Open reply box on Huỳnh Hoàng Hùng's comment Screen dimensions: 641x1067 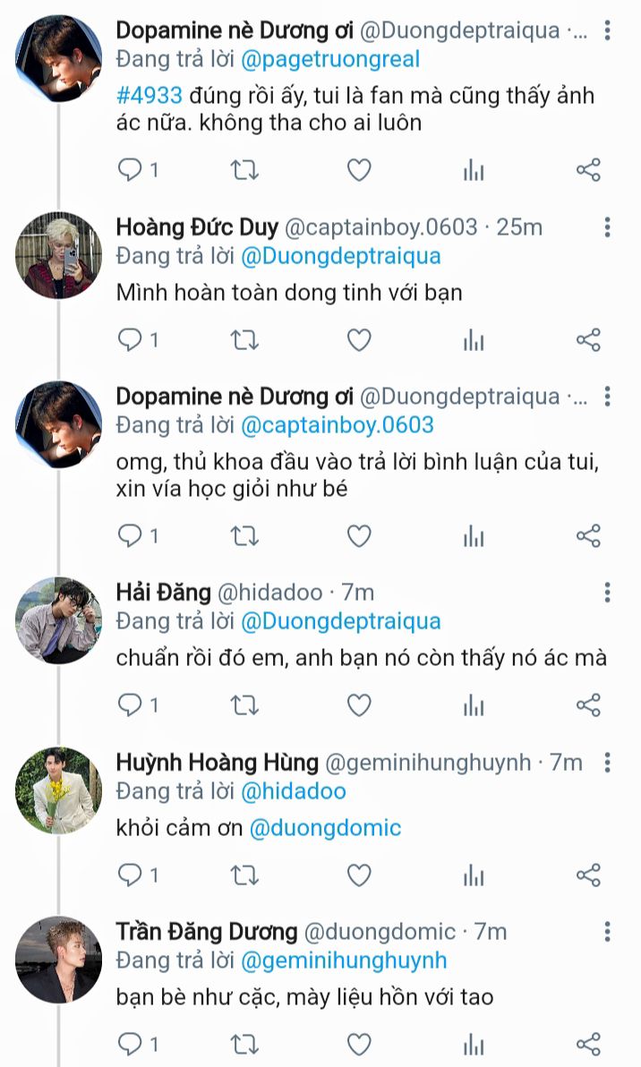click(131, 875)
